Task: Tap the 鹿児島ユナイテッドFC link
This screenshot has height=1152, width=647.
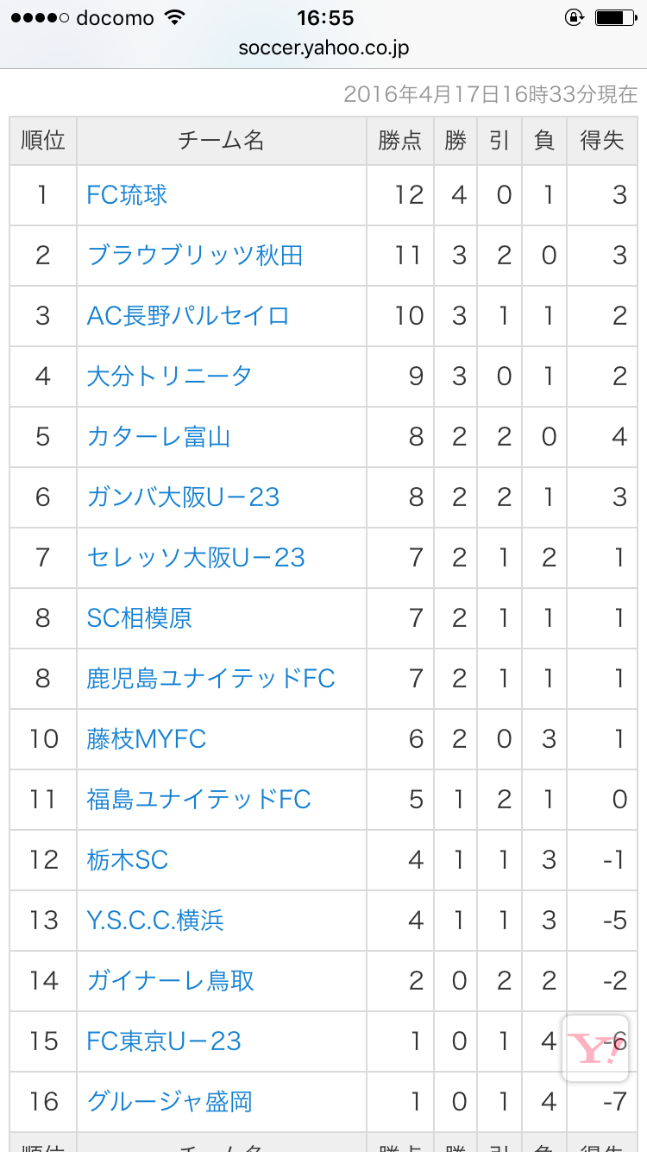Action: pyautogui.click(x=210, y=679)
